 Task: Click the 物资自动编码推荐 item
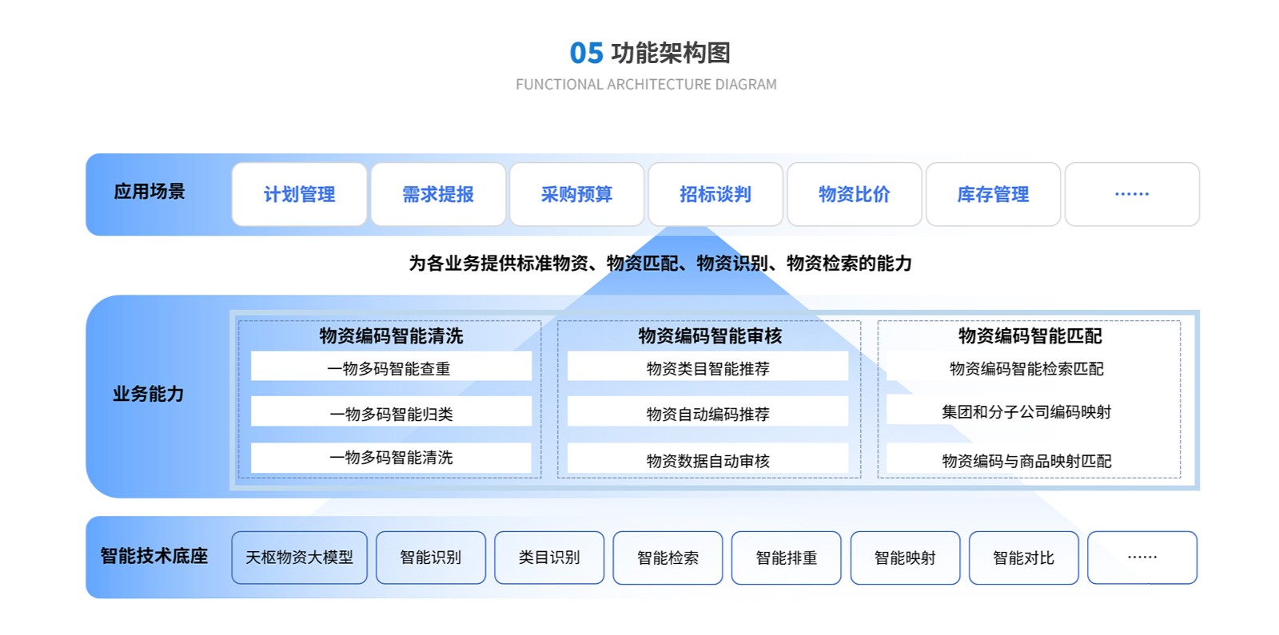tap(707, 413)
